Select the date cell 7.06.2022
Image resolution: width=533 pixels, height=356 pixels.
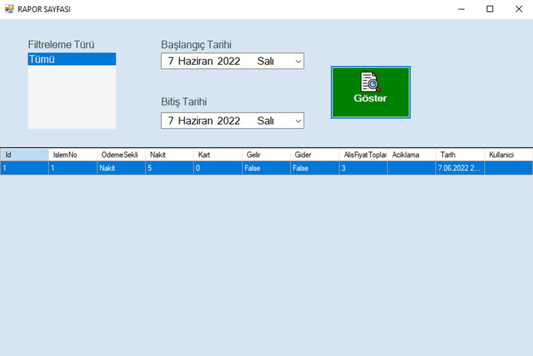[x=460, y=168]
